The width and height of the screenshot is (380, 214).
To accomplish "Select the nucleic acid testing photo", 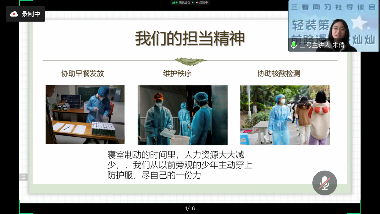I will click(285, 115).
